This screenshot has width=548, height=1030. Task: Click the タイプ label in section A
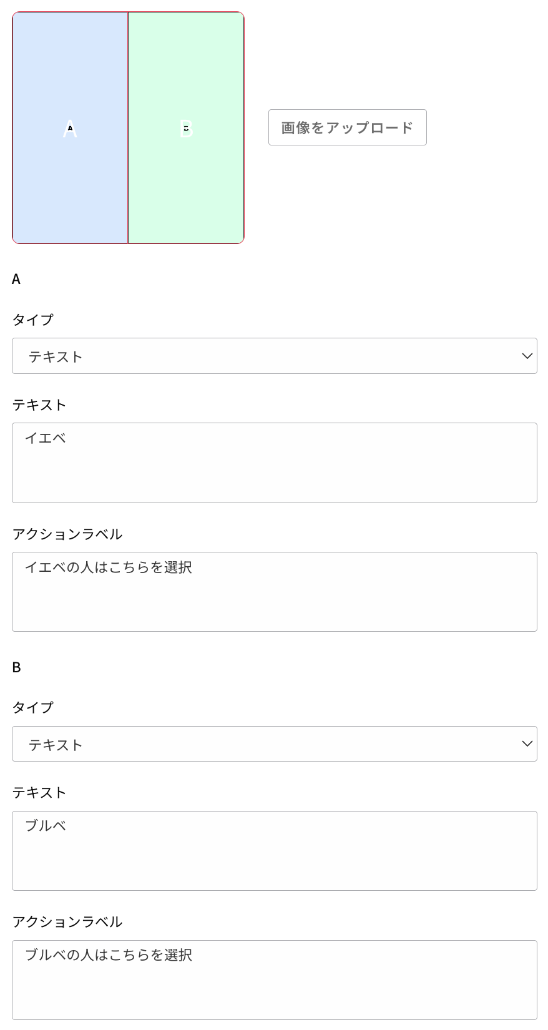(32, 320)
